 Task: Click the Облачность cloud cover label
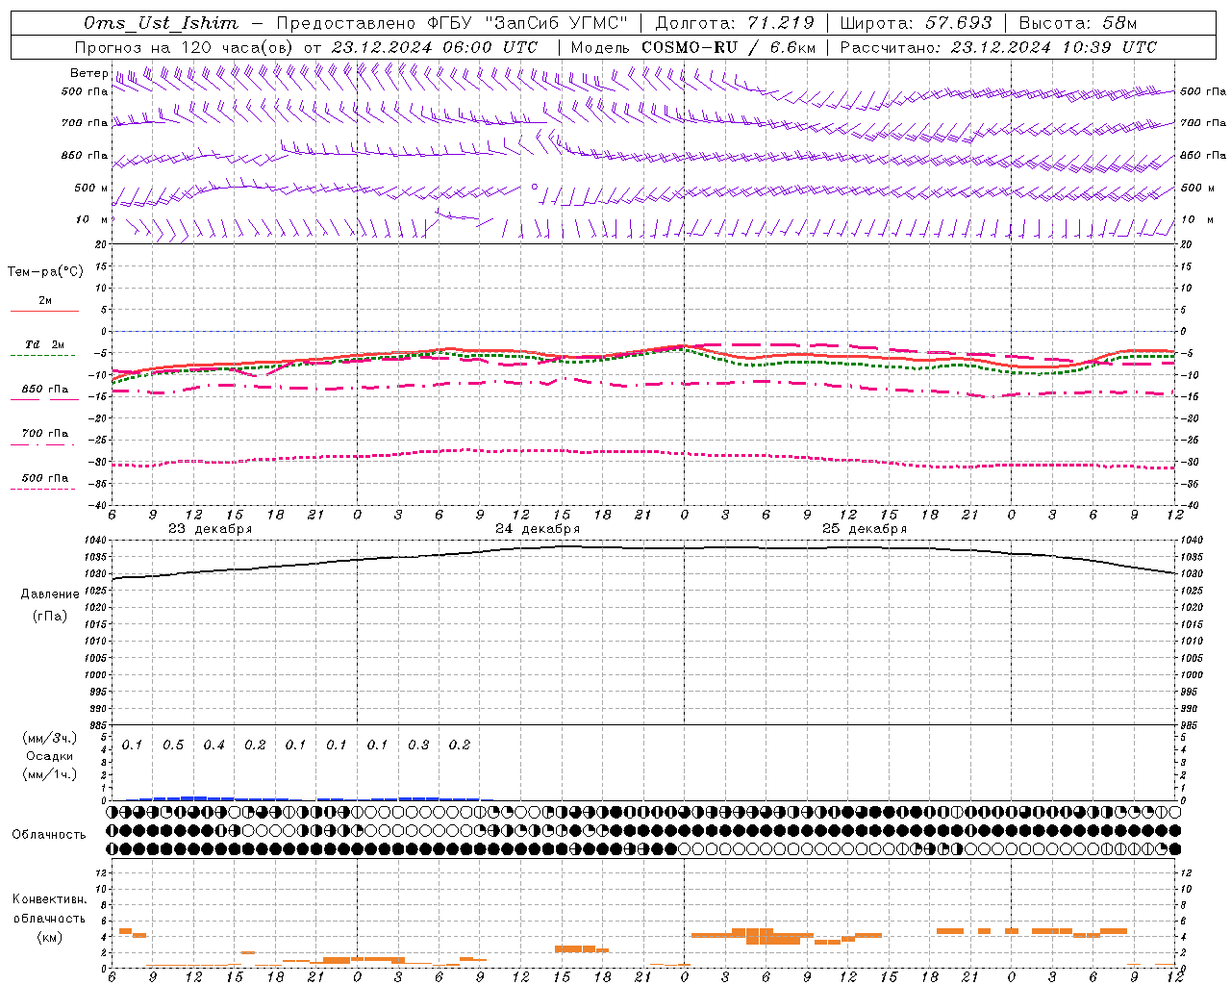point(49,835)
